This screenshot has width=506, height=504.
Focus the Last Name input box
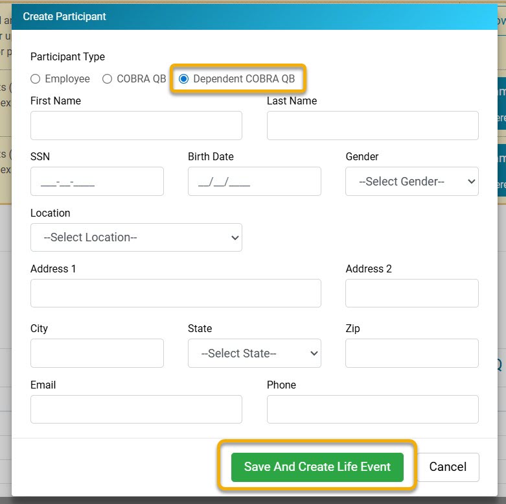tap(373, 125)
